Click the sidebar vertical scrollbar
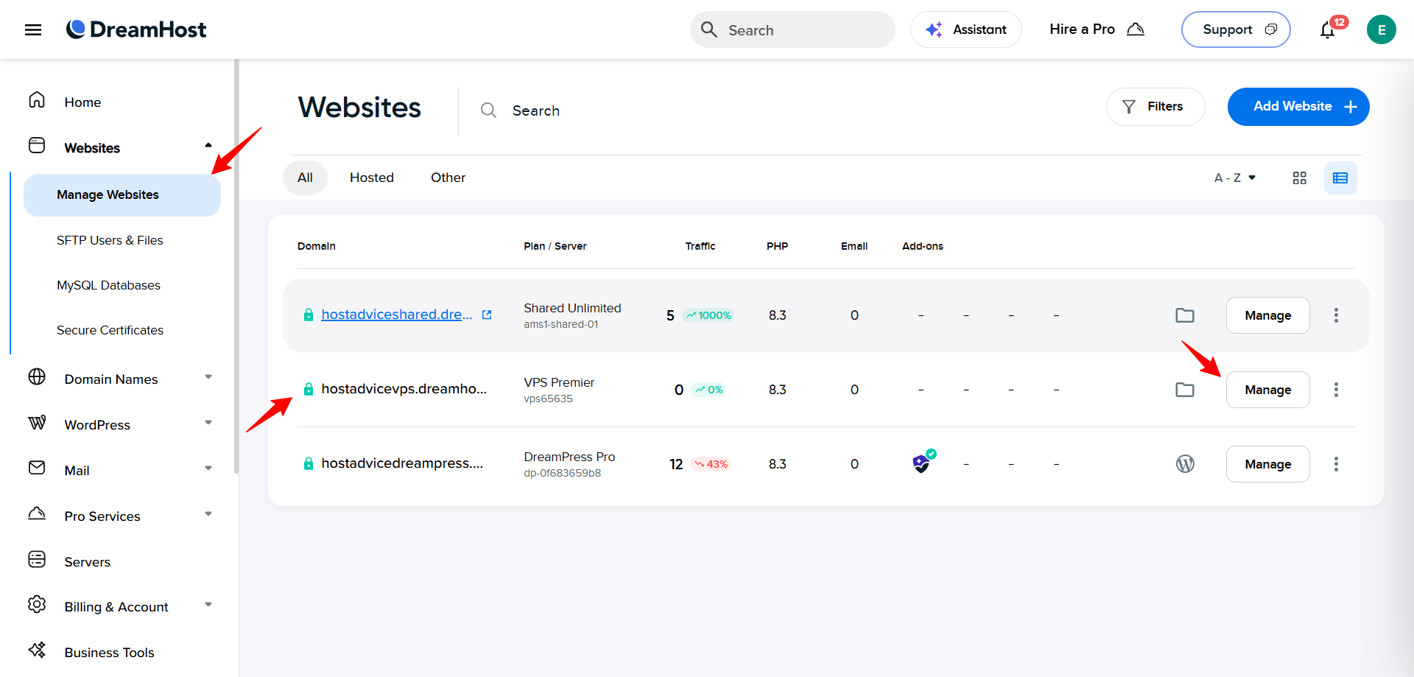Viewport: 1414px width, 677px height. point(236,265)
